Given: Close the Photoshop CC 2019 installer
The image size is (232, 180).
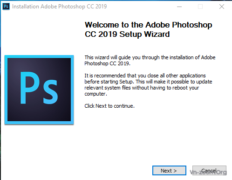Looking at the screenshot, I should click(222, 7).
